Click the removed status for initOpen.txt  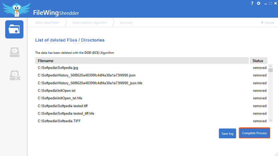(260, 91)
